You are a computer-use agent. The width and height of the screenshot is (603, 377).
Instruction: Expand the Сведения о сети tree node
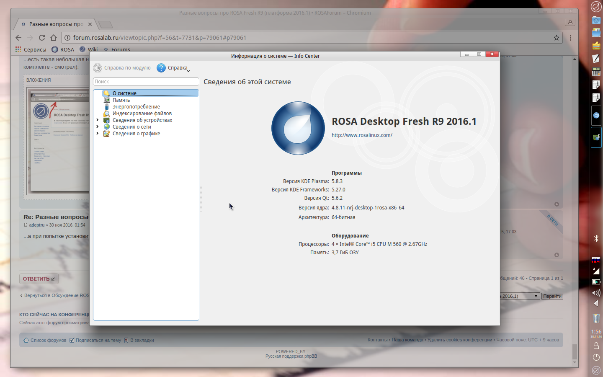(x=98, y=127)
